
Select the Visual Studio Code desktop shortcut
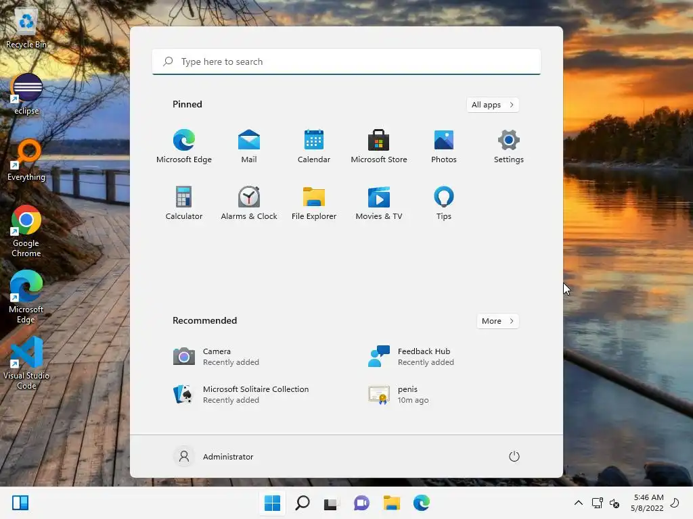coord(26,363)
